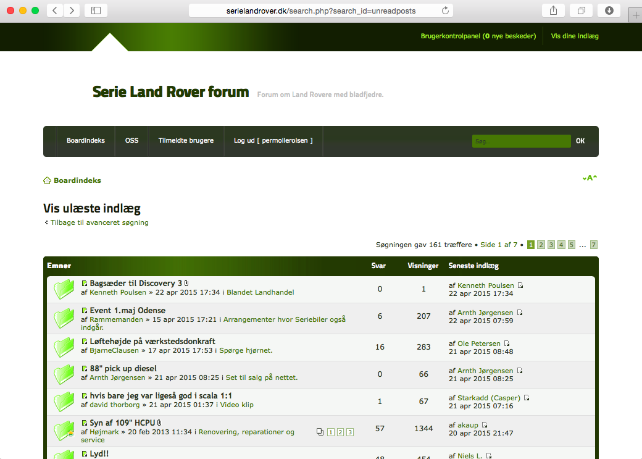Change font size with the A icon
The image size is (642, 459).
point(590,178)
